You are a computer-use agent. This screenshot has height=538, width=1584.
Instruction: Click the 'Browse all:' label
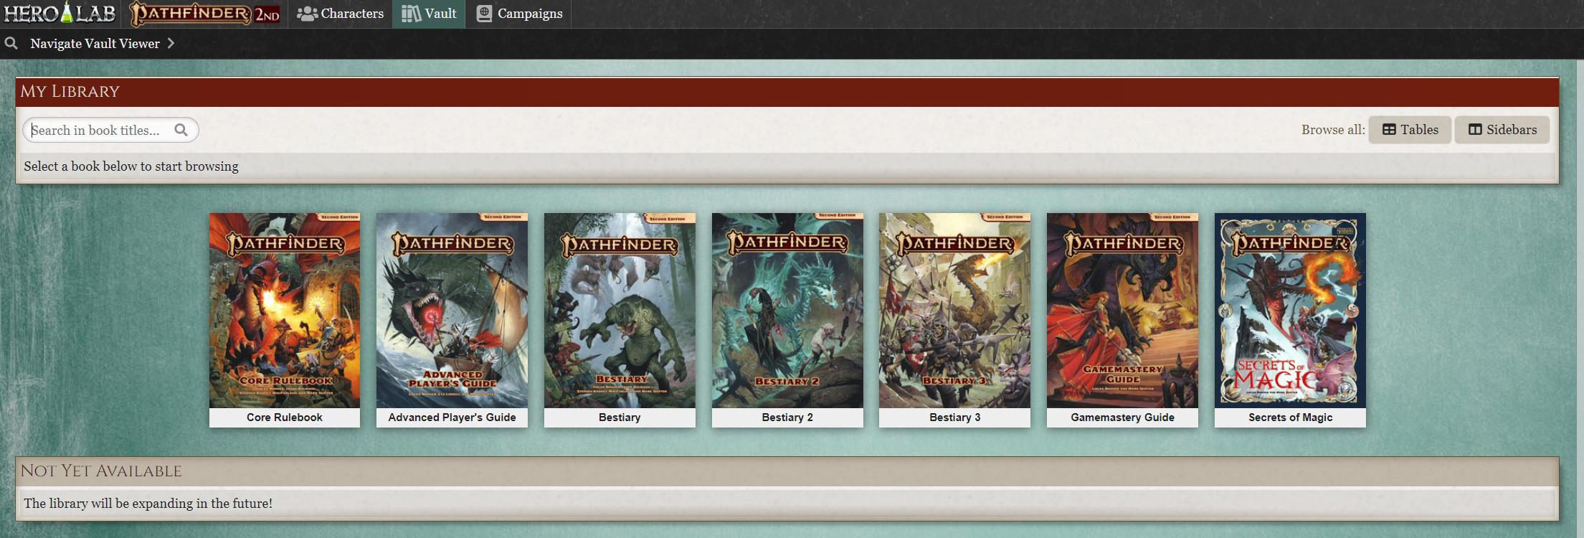pos(1333,130)
